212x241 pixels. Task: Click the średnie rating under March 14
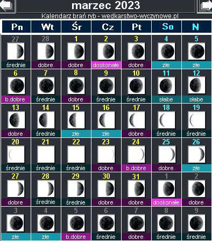46,134
